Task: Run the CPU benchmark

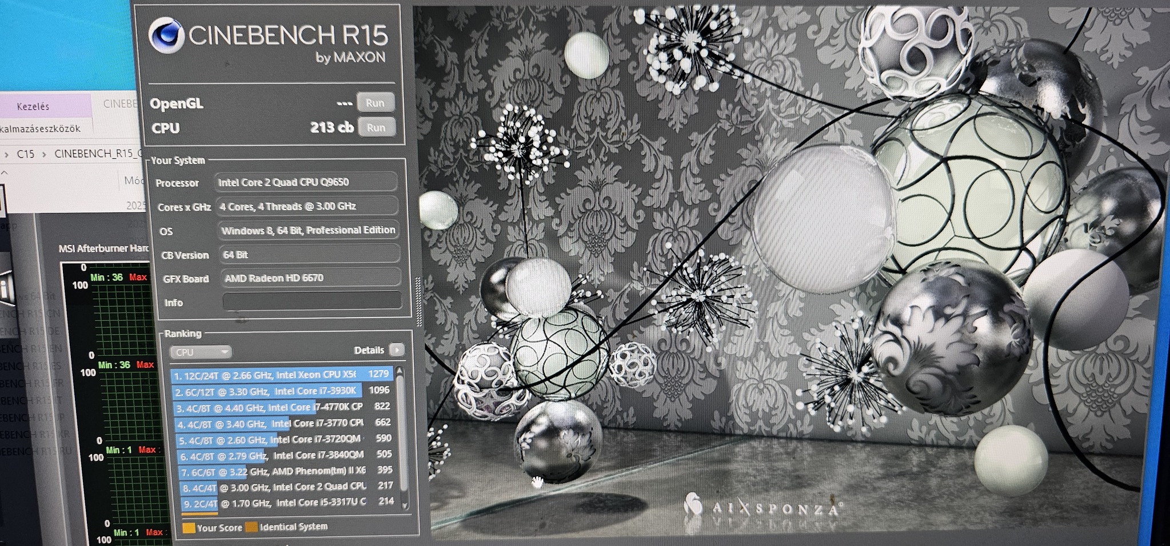Action: [x=376, y=127]
